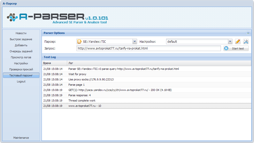This screenshot has height=143, width=254.
Task: Click the 'Advanced SE Parser & Analyze tool' tagline
Action: [x=80, y=22]
